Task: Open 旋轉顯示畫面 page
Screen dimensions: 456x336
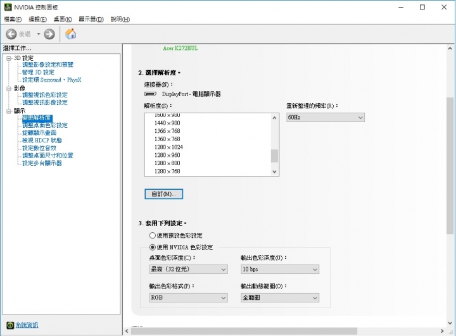Action: (x=39, y=132)
